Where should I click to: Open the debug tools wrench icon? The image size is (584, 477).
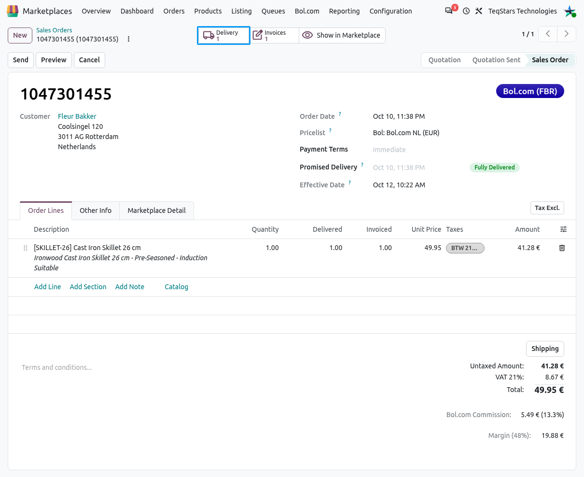tap(479, 11)
